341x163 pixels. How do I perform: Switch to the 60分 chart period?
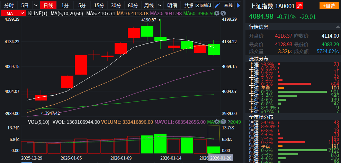[133, 6]
